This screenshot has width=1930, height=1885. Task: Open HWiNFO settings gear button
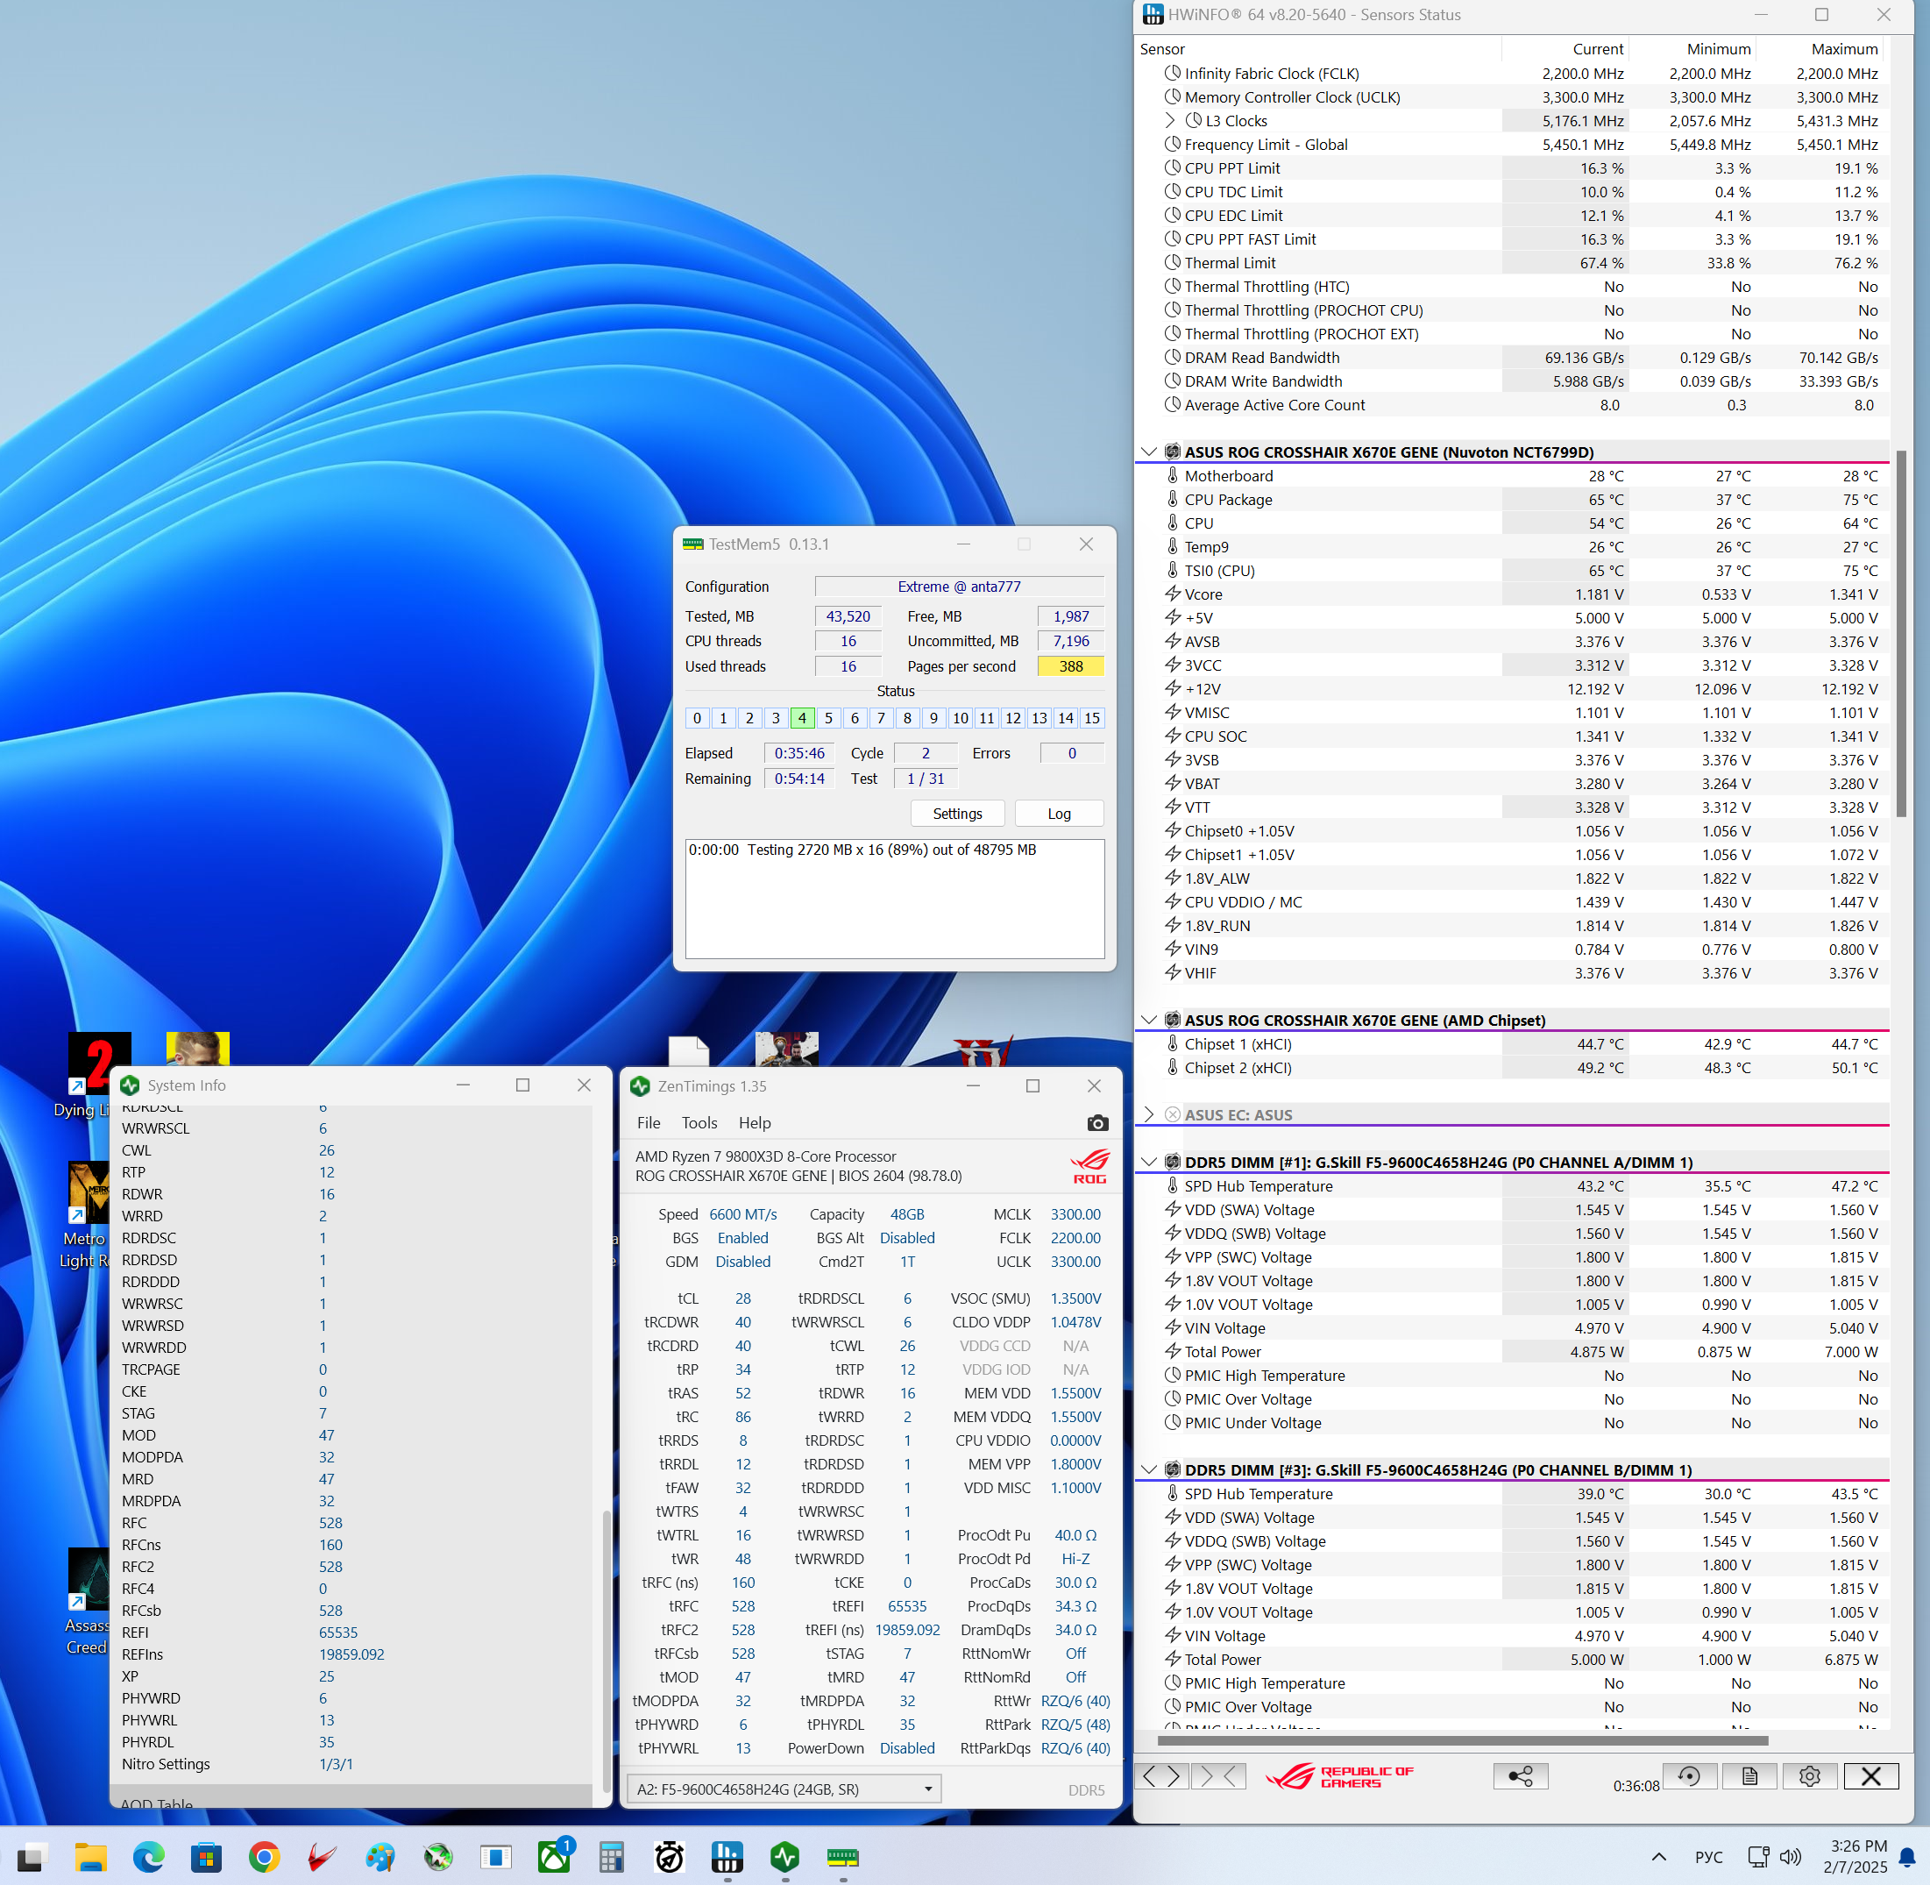coord(1809,1776)
